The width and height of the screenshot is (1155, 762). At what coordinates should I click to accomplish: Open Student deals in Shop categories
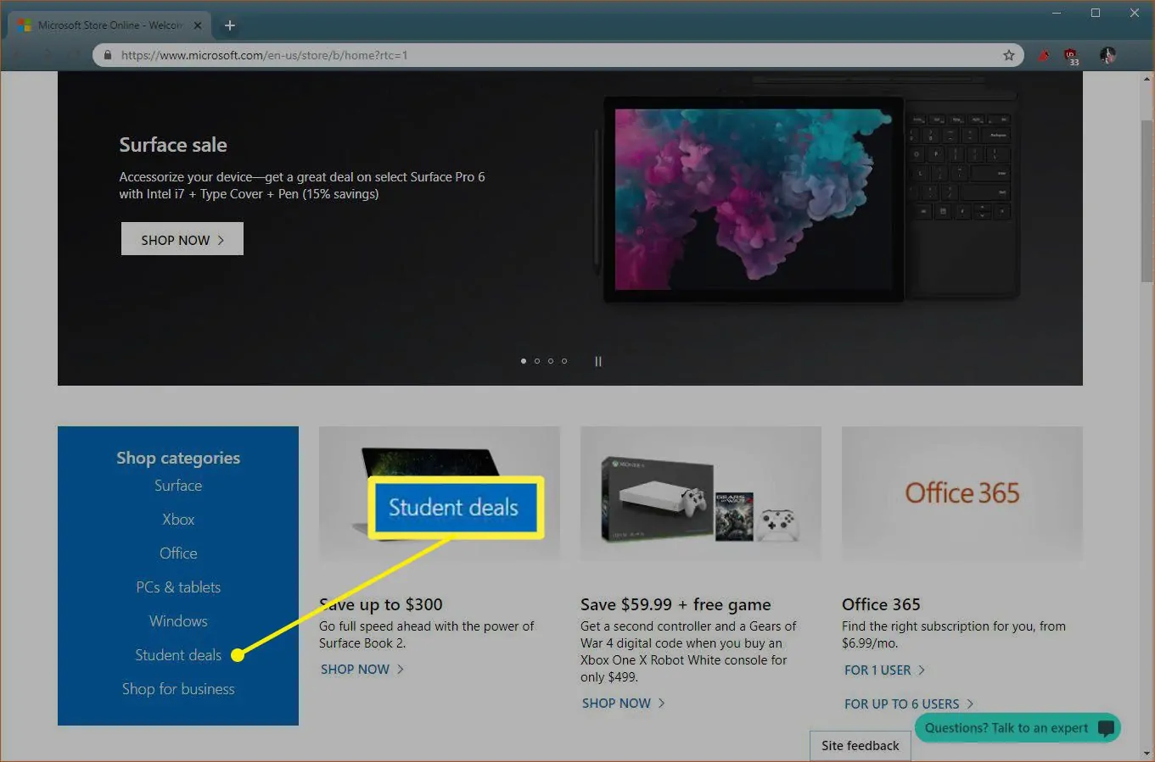tap(178, 655)
